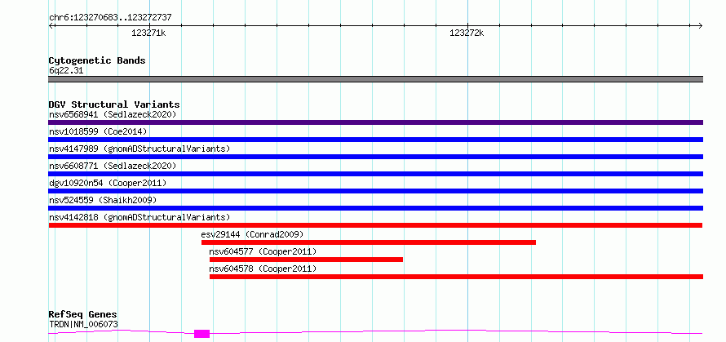Screen dimensions: 726x342
Task: Select the red esv29144 variant bar
Action: point(369,242)
